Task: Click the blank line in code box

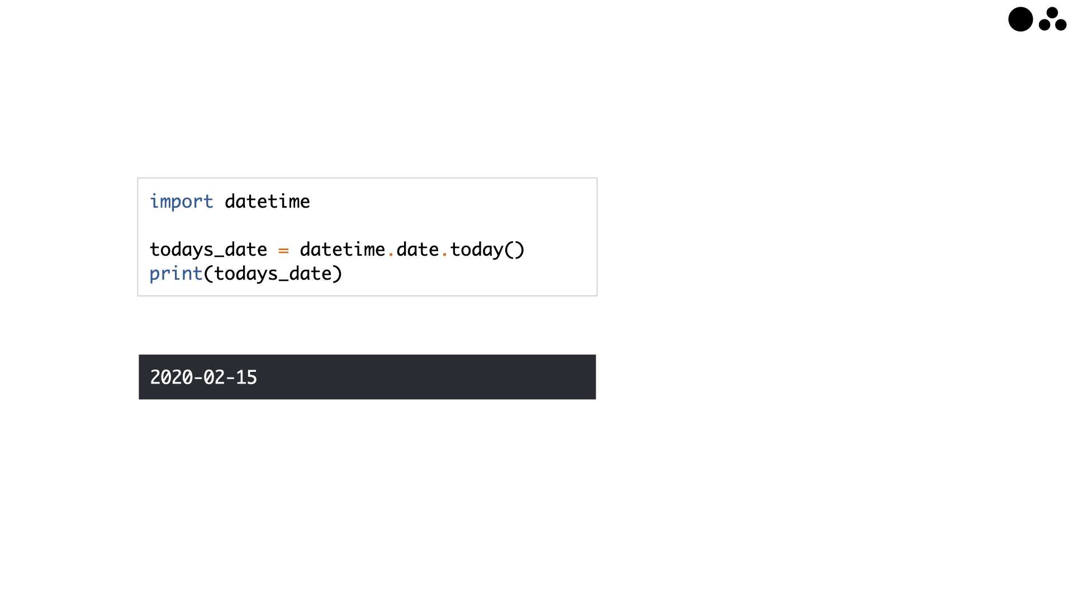Action: pyautogui.click(x=367, y=226)
